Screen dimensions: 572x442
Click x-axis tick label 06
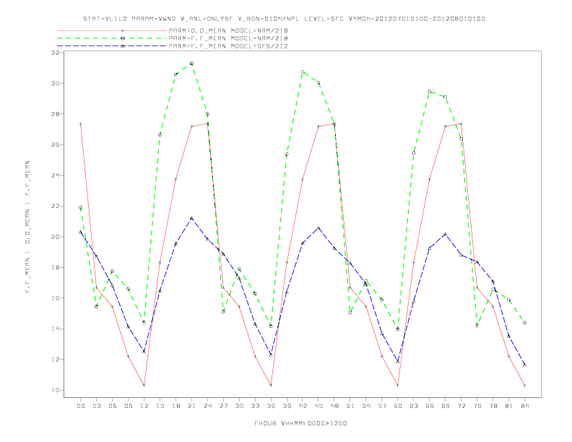click(113, 406)
